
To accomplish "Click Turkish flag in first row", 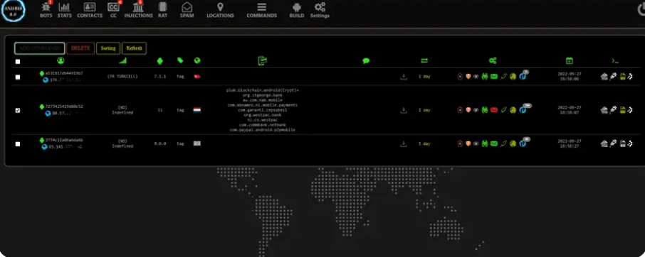I will coord(197,77).
